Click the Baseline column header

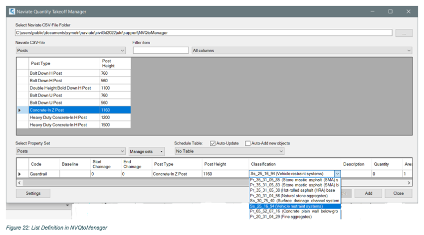[75, 164]
